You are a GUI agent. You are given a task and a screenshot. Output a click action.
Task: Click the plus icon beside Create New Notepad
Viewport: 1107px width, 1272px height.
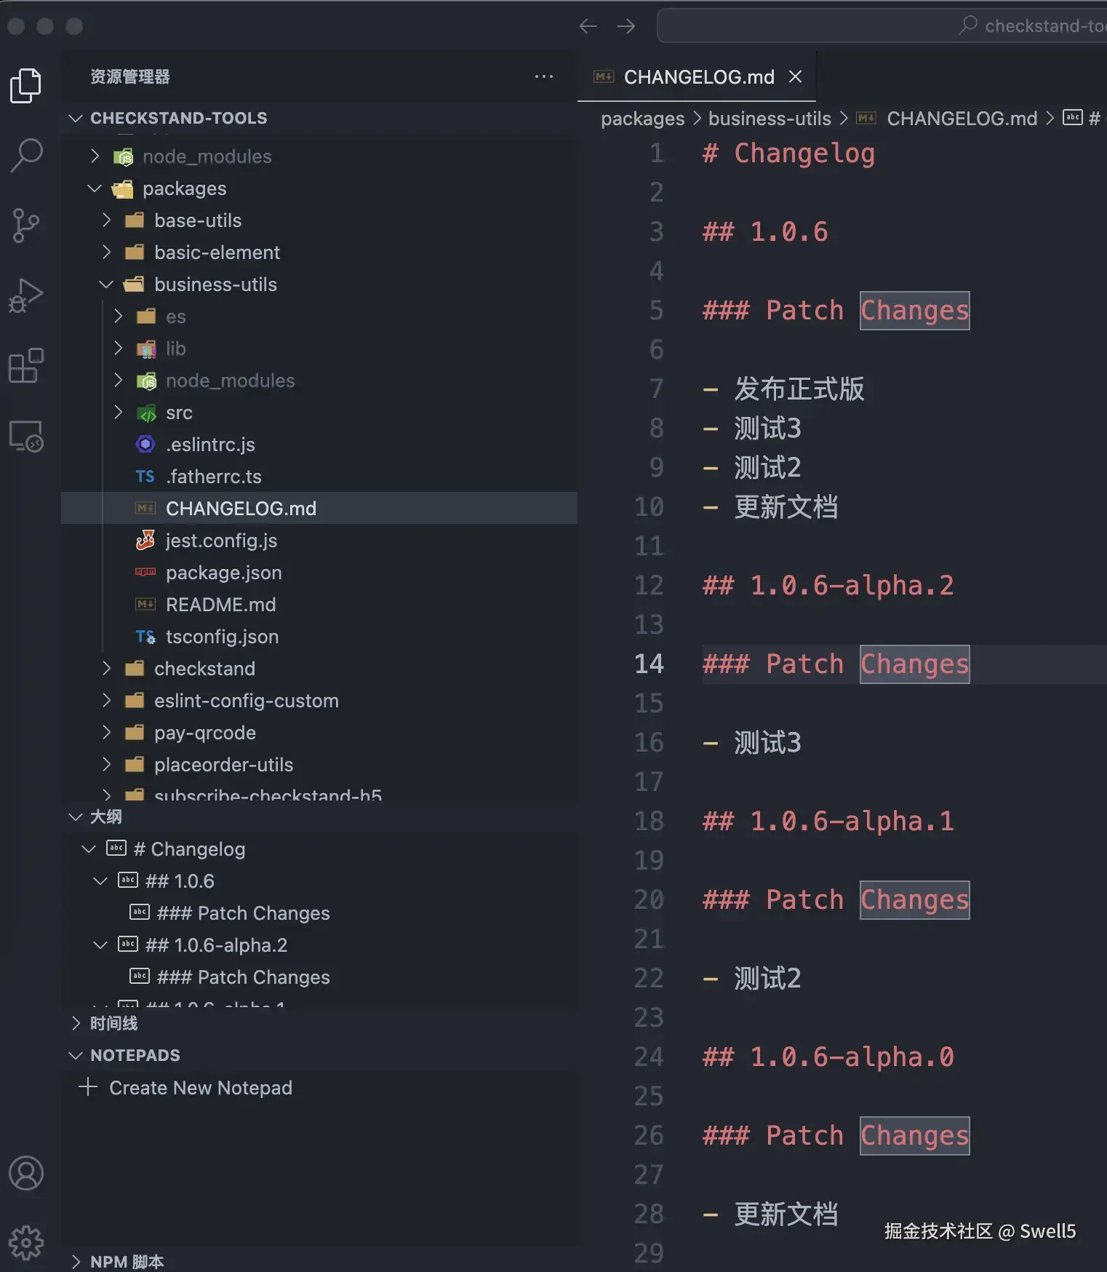[x=88, y=1087]
